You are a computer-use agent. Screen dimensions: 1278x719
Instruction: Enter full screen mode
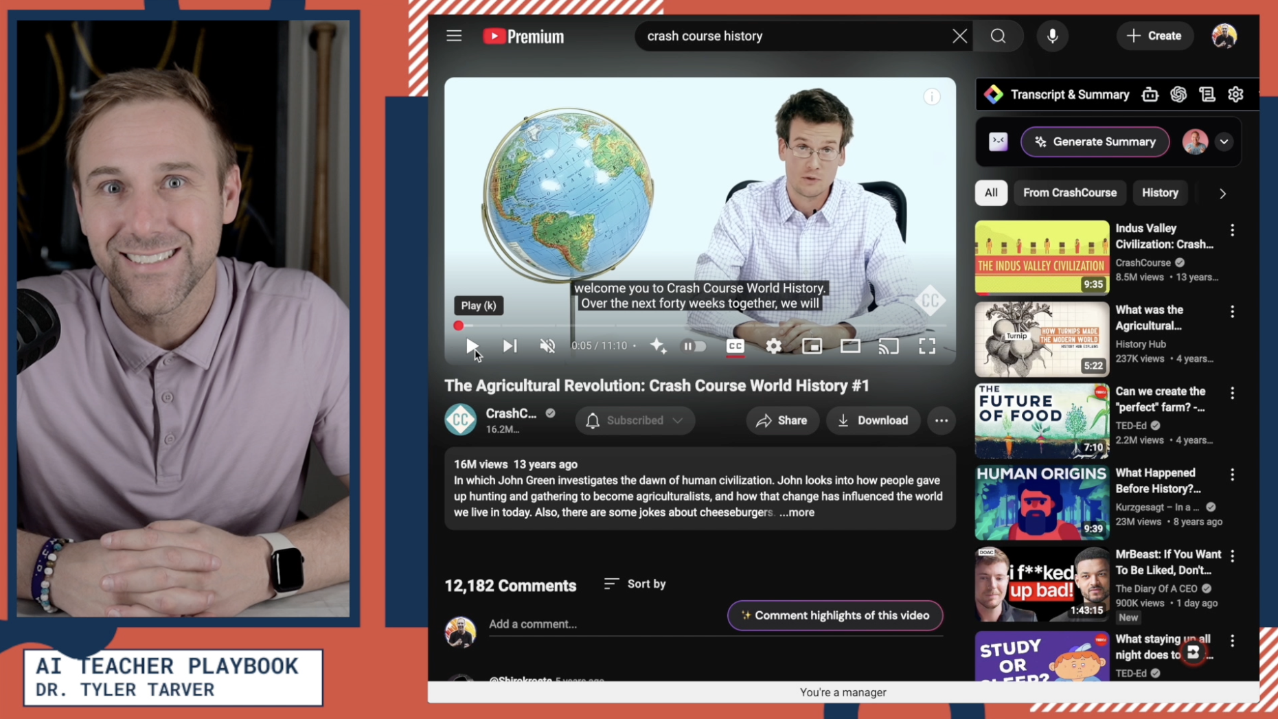[927, 346]
